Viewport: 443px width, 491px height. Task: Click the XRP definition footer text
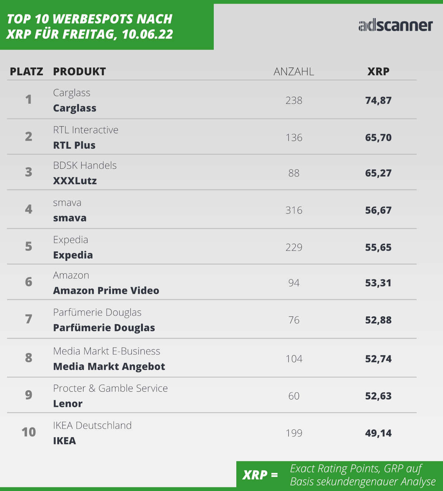[363, 475]
